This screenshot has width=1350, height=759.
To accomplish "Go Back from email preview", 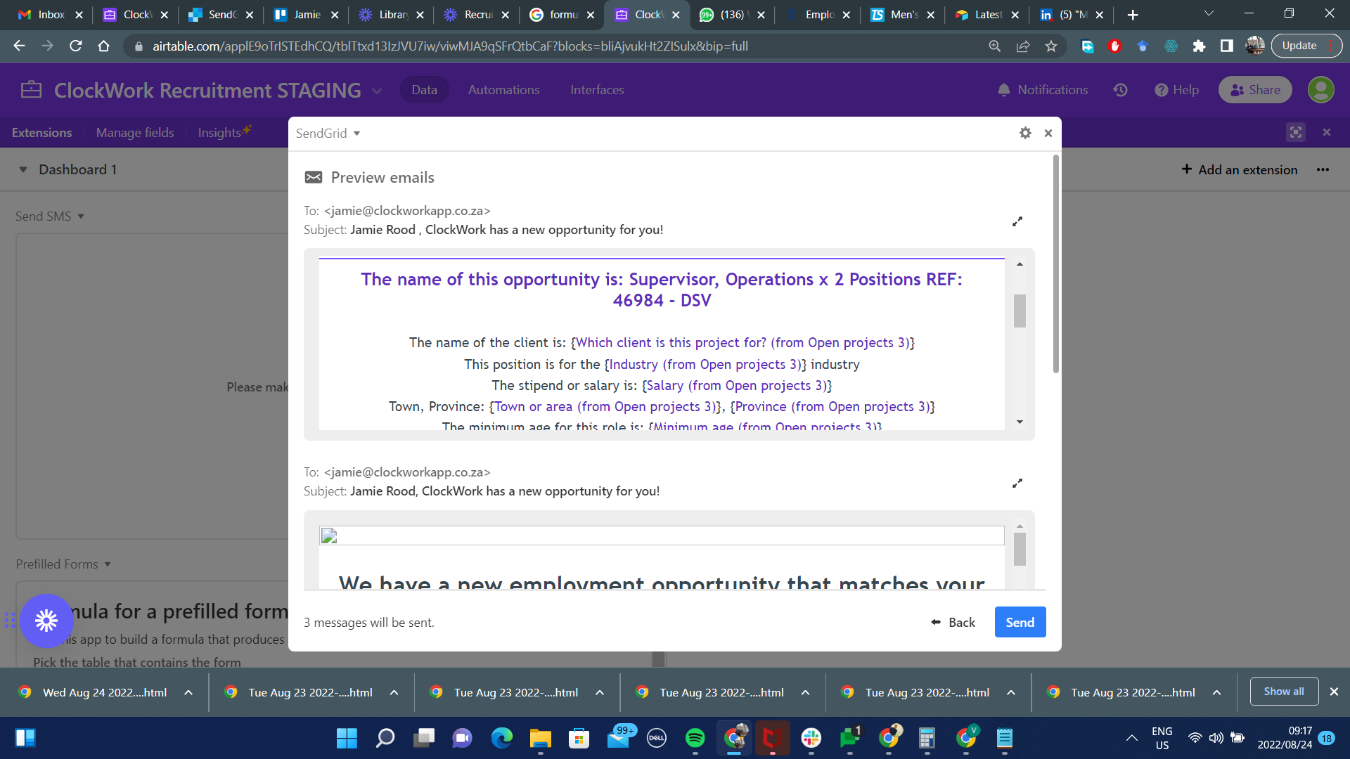I will [x=953, y=622].
